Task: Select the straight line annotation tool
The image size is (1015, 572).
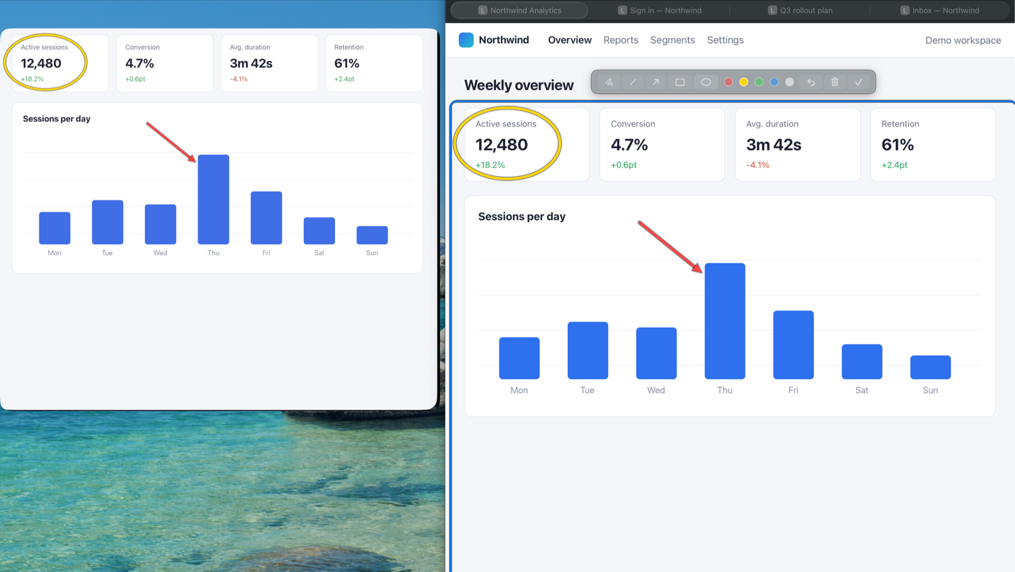Action: tap(633, 82)
